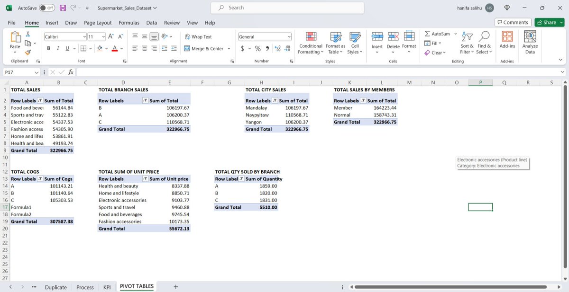Click the Cut scissors icon
The width and height of the screenshot is (569, 292).
(28, 34)
